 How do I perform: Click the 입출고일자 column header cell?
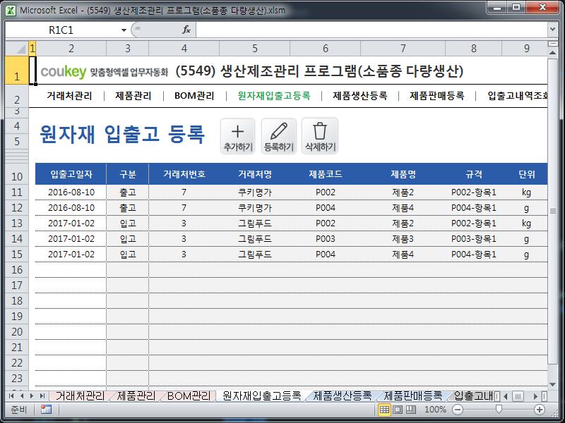pyautogui.click(x=71, y=174)
